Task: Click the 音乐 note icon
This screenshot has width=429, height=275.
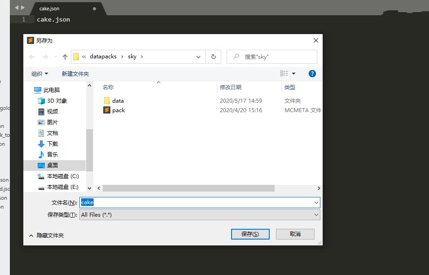Action: pos(41,155)
